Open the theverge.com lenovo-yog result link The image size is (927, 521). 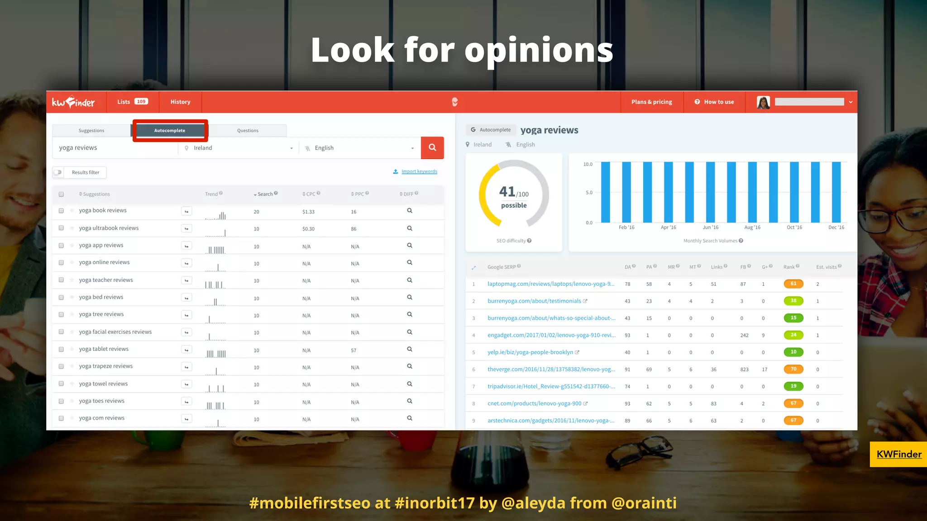coord(551,369)
